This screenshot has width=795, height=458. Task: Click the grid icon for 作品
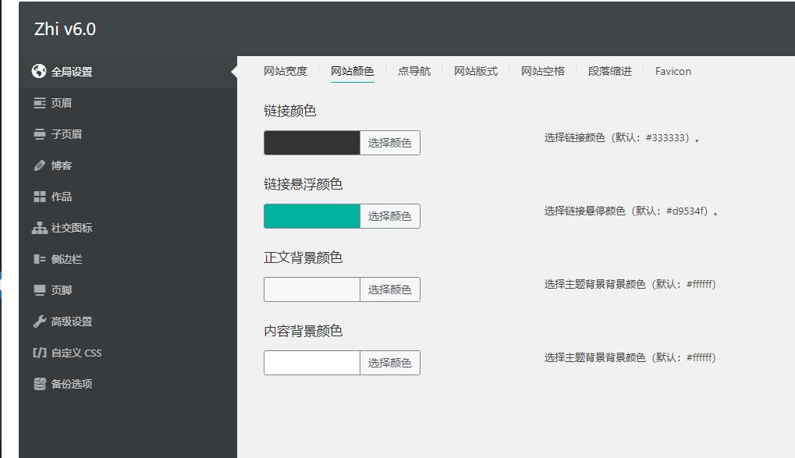(40, 197)
